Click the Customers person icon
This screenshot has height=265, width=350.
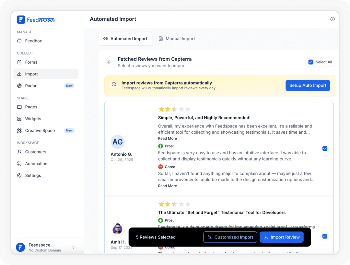[x=19, y=152]
